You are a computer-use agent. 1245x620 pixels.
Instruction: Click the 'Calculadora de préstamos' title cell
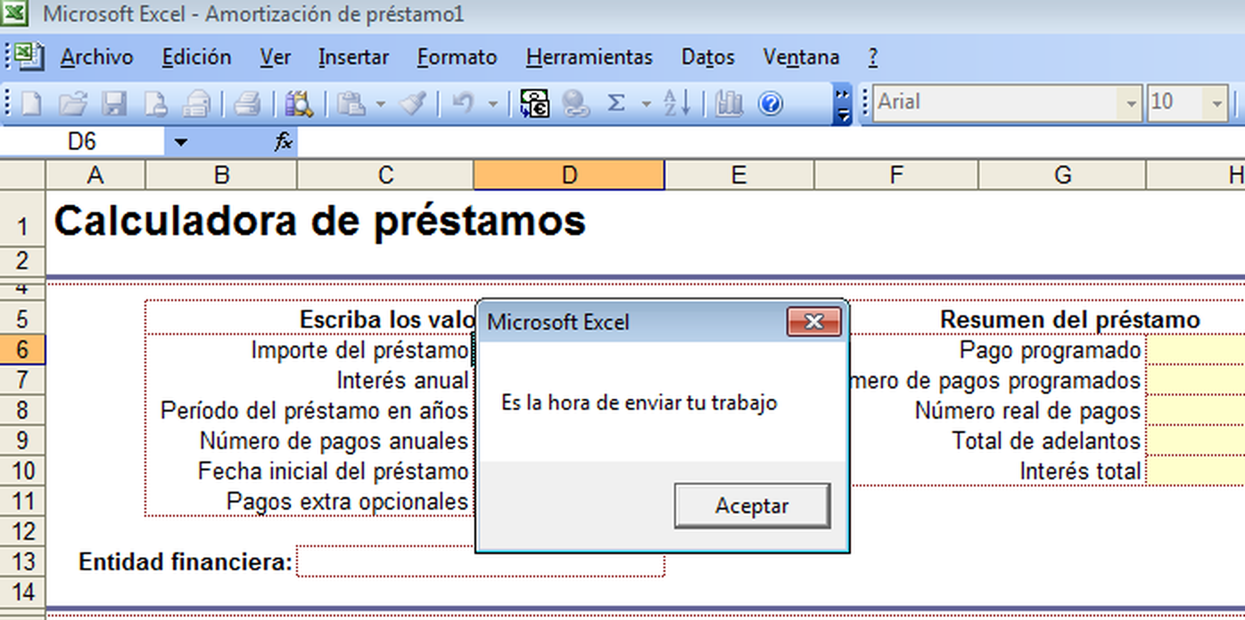pyautogui.click(x=320, y=221)
